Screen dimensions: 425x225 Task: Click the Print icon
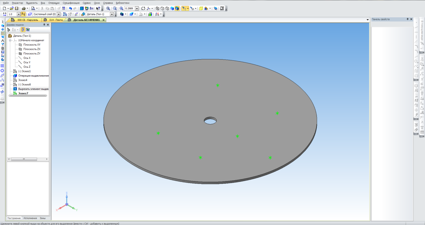(24, 8)
